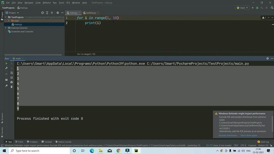Switch to the second editor tab
Viewport: 274px width, 154px height.
click(x=91, y=13)
